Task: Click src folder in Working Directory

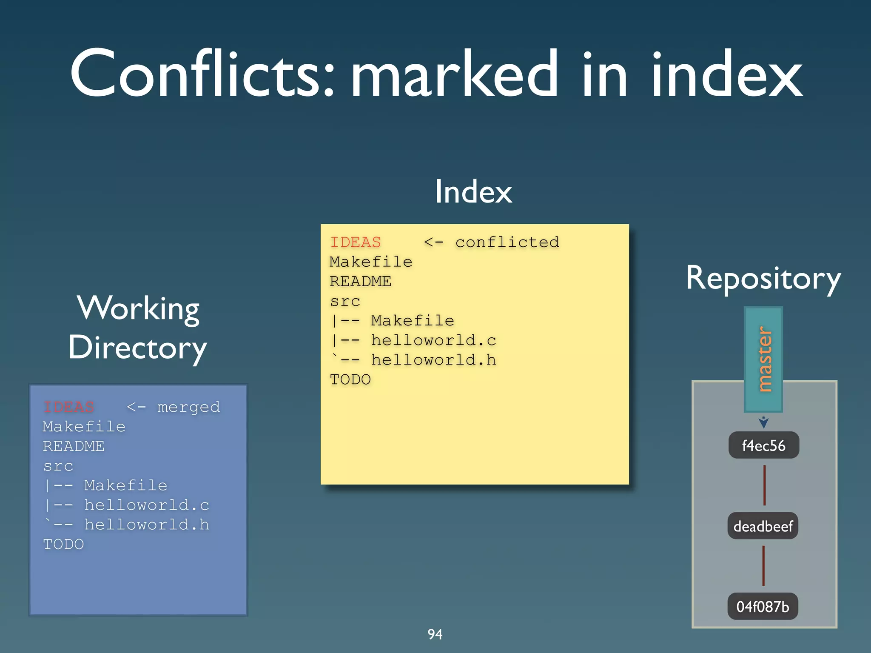Action: [58, 466]
